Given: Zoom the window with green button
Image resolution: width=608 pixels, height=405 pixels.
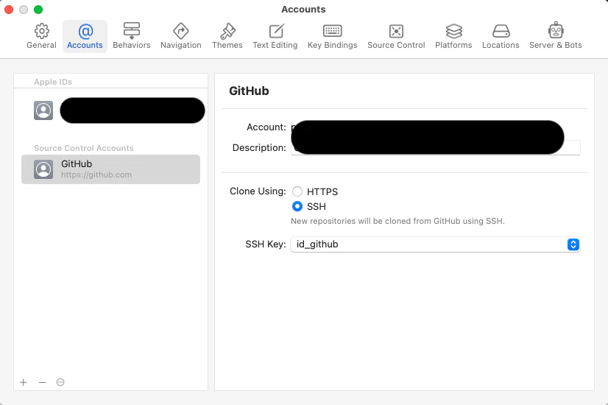Looking at the screenshot, I should pos(38,10).
